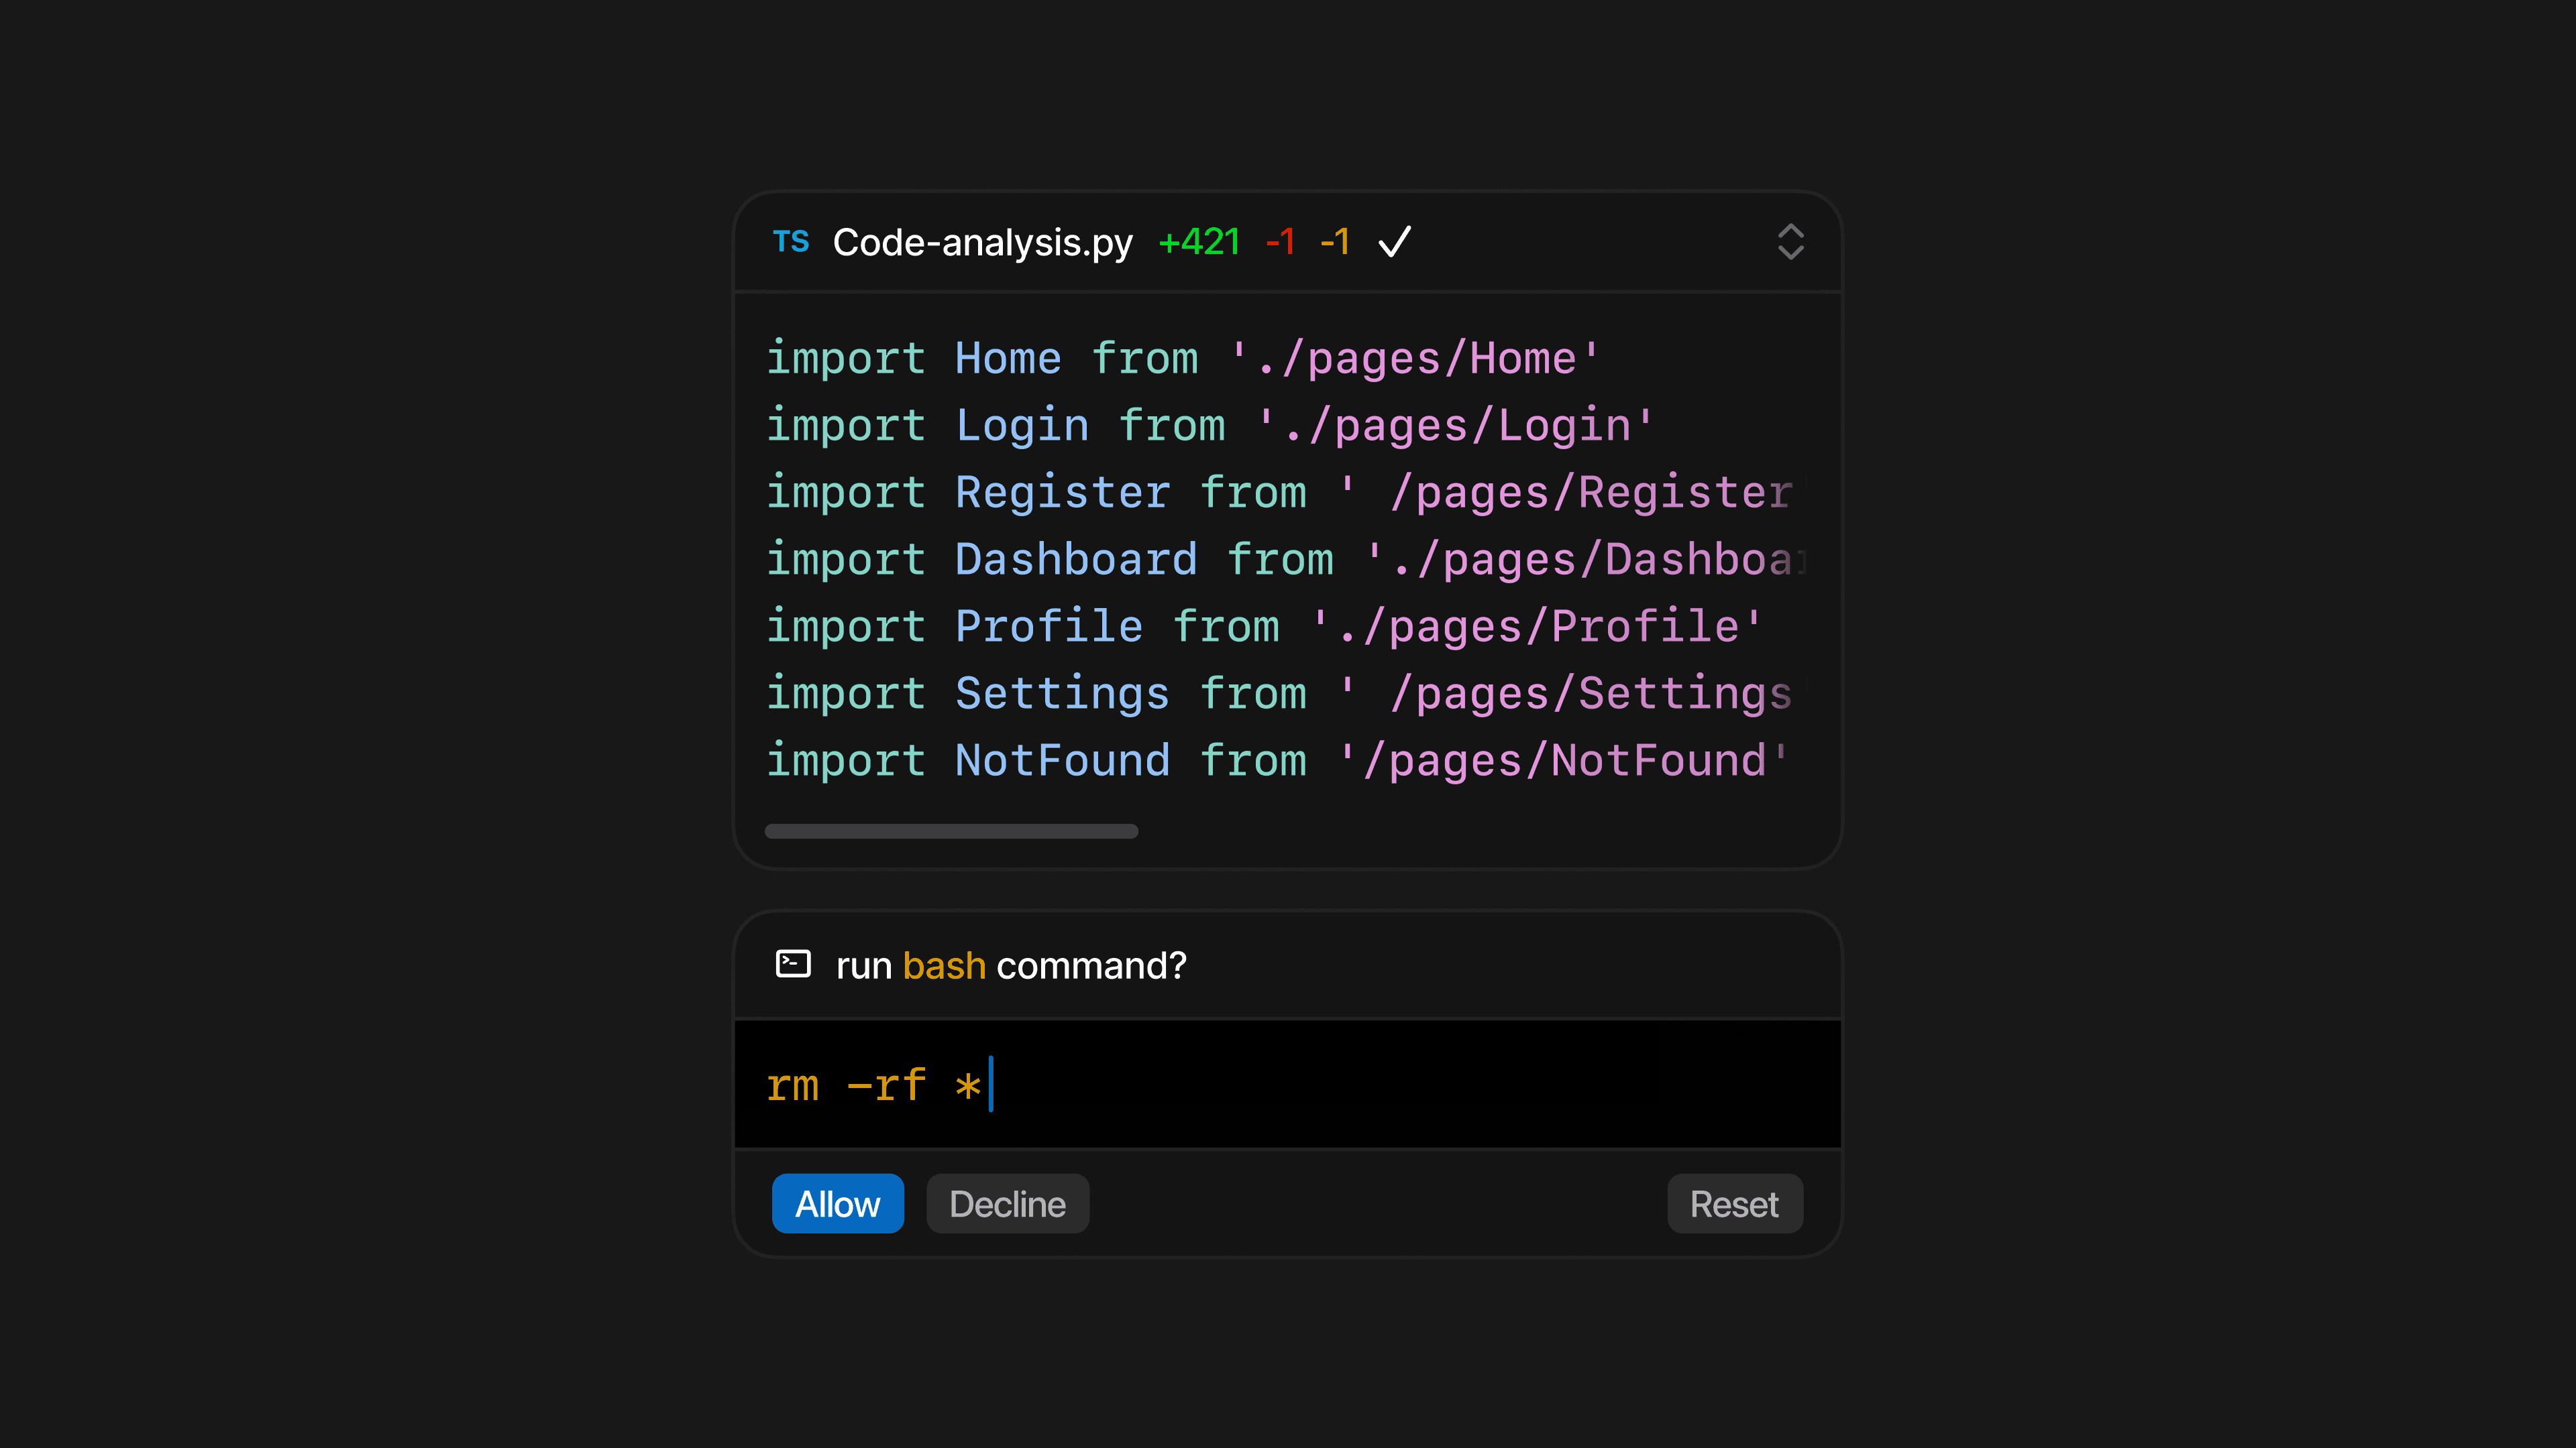This screenshot has height=1448, width=2576.
Task: Click the highlighted bash word in prompt
Action: pyautogui.click(x=944, y=966)
